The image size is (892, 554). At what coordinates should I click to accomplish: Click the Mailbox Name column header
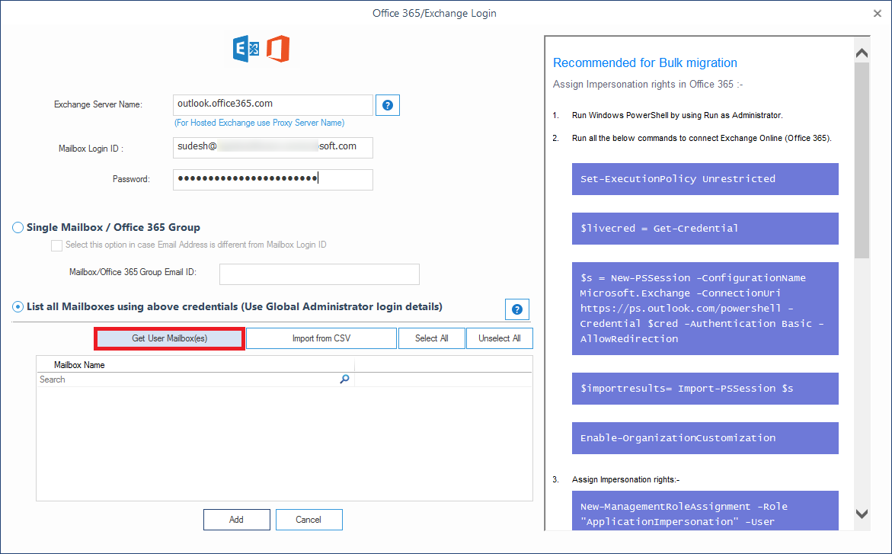[195, 365]
